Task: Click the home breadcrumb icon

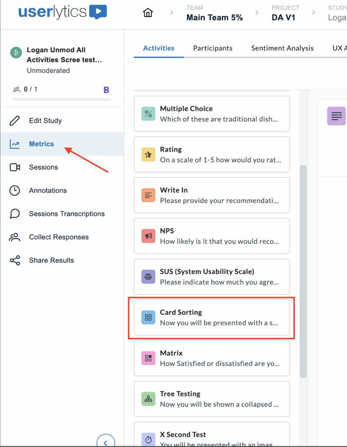Action: tap(148, 13)
